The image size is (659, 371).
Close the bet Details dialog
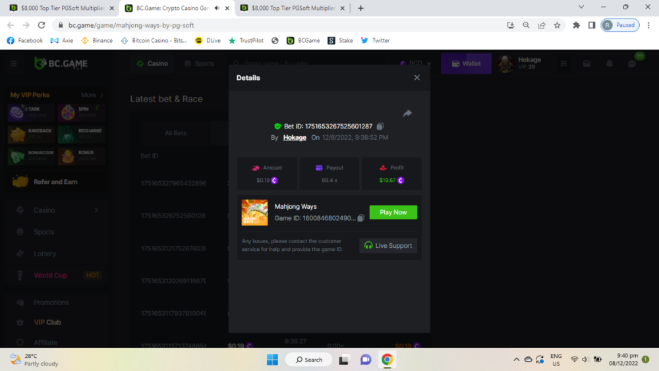[x=416, y=78]
